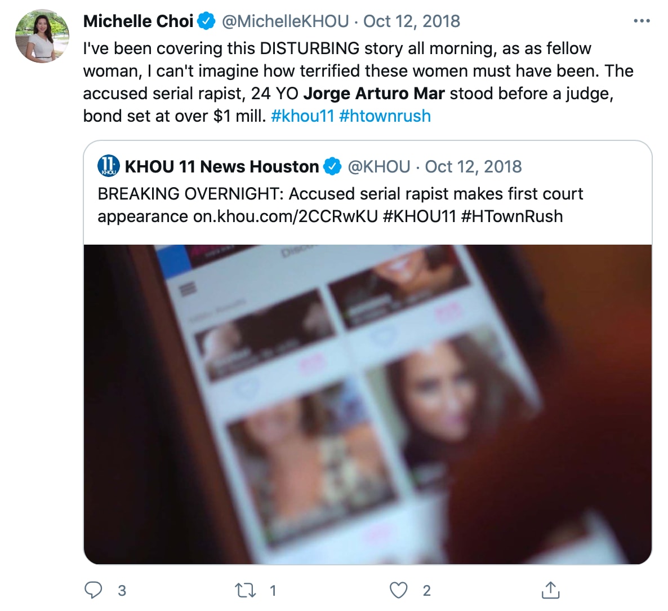Click the reply speech bubble icon
Image resolution: width=668 pixels, height=611 pixels.
93,590
